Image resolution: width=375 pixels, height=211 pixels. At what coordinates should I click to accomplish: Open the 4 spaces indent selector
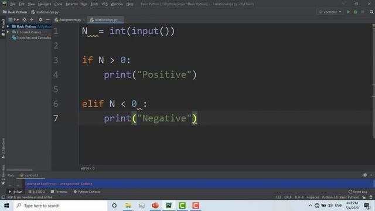pos(312,198)
